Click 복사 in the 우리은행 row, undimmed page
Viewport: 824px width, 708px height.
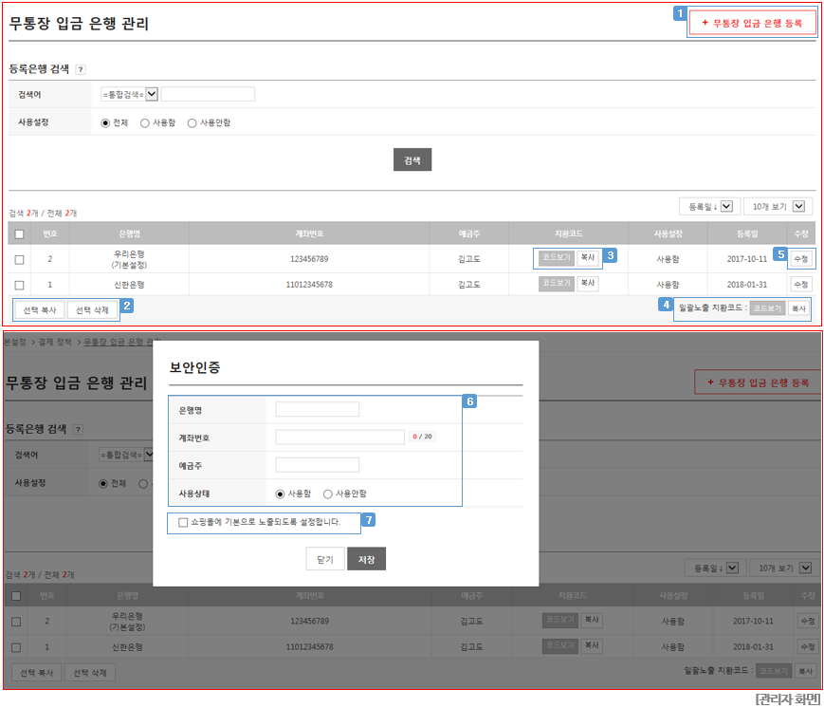click(588, 257)
